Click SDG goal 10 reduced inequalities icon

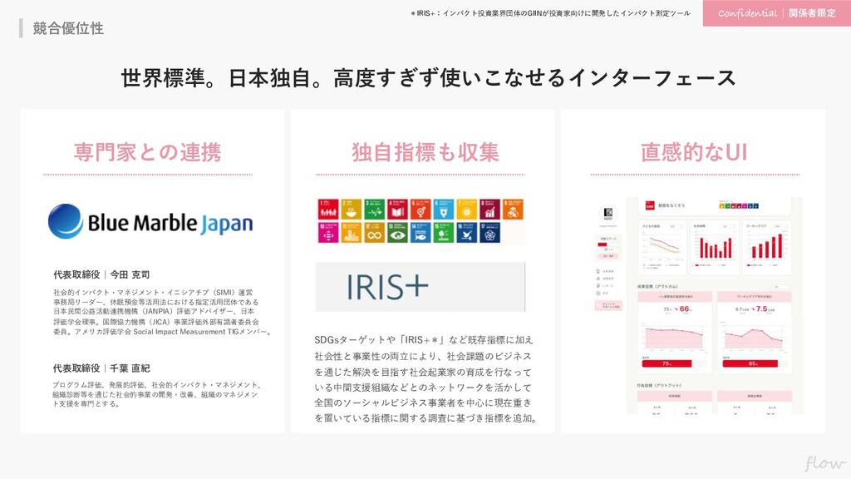tap(327, 233)
